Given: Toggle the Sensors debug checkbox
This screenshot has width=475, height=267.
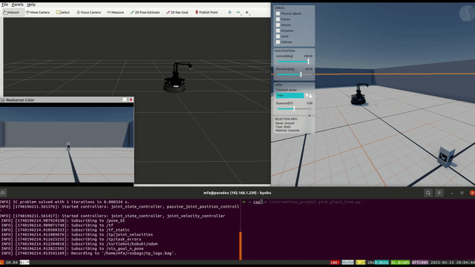Looking at the screenshot, I should [278, 24].
